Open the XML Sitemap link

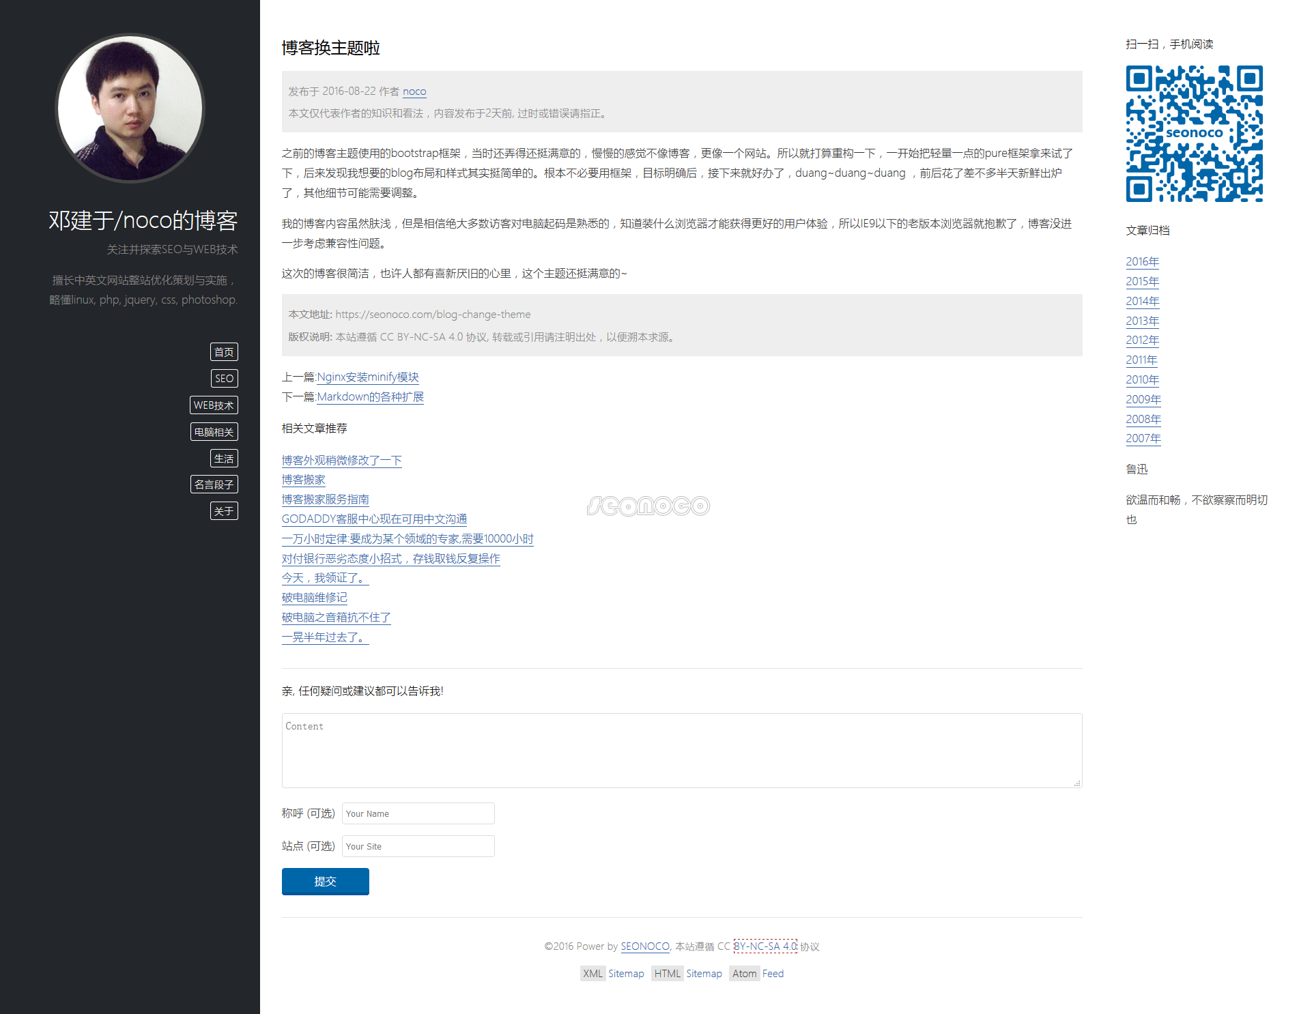coord(612,974)
